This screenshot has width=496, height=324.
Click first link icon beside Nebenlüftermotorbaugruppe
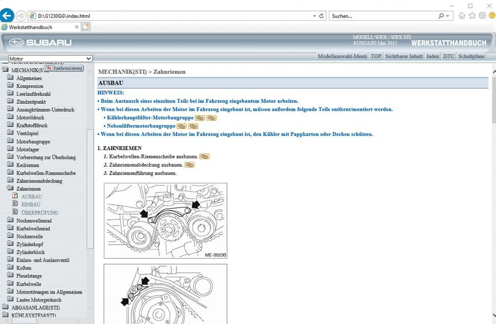click(x=181, y=126)
